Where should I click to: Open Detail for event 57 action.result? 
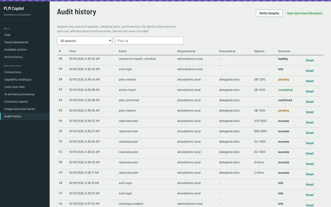[310, 91]
